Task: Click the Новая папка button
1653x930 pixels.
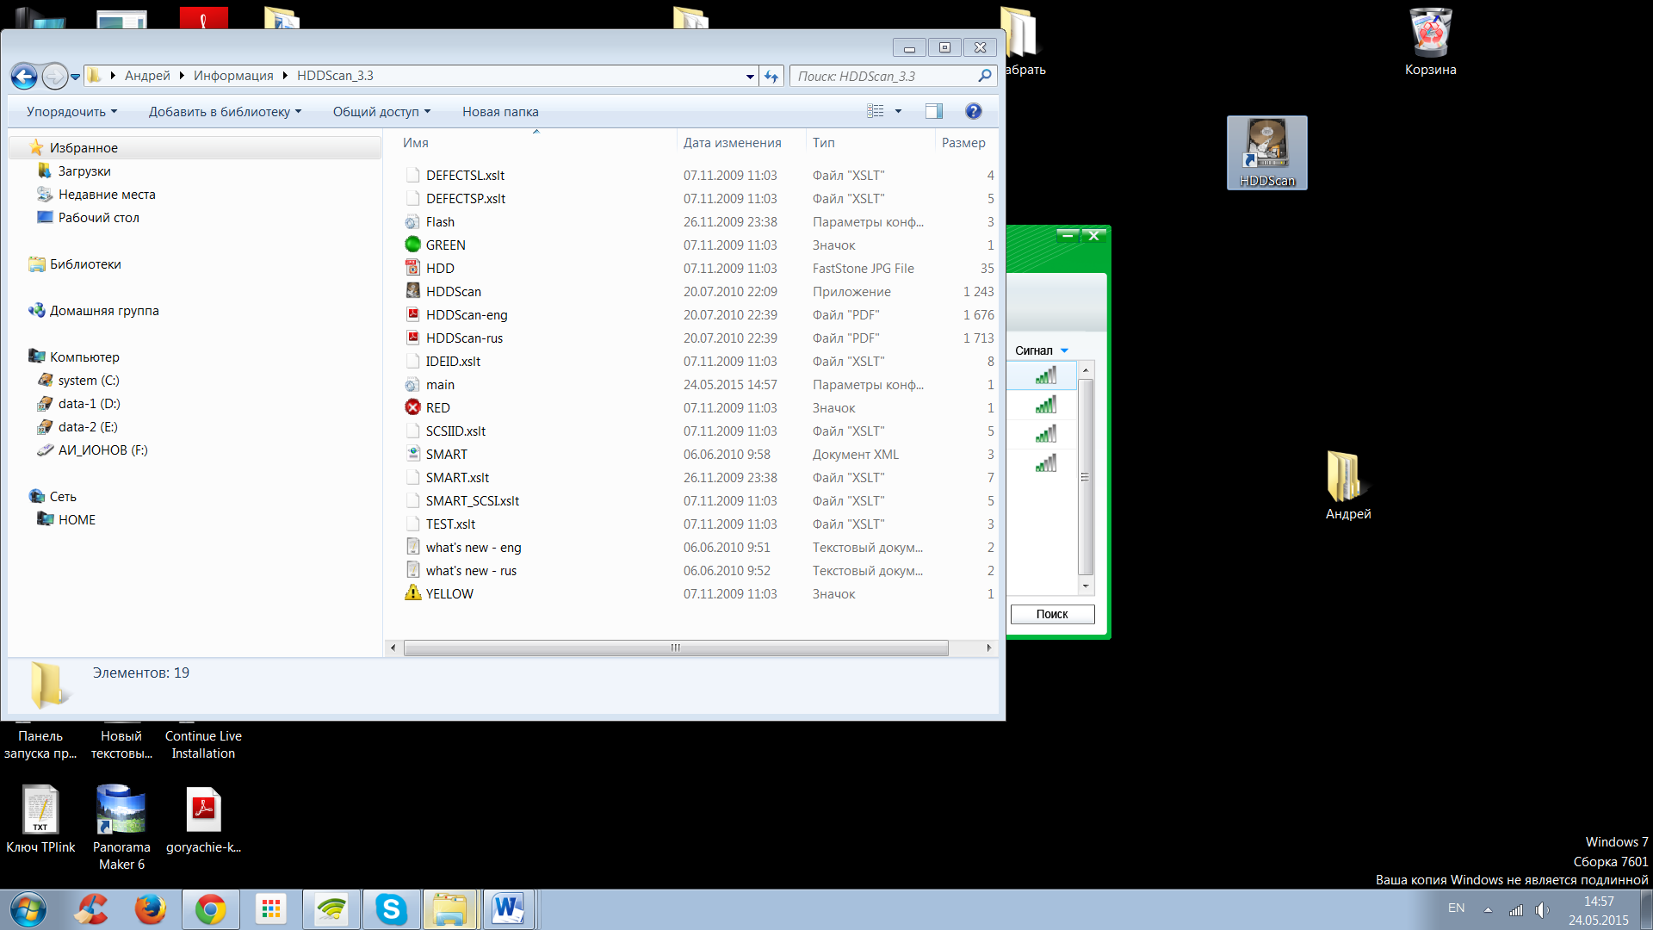Action: click(x=500, y=111)
